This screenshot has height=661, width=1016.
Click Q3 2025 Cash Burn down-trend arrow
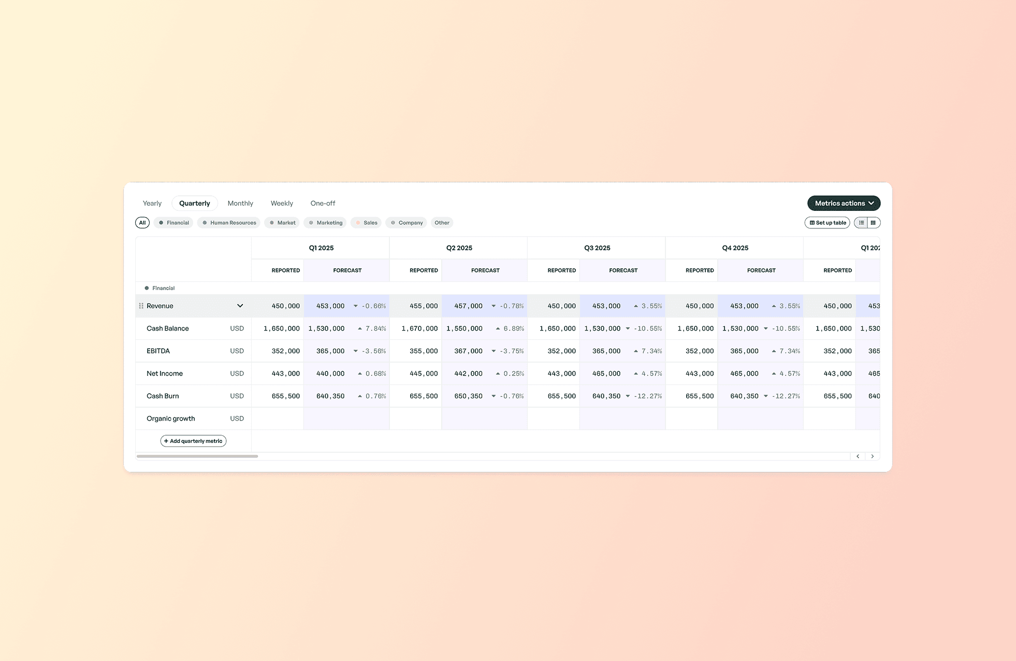pos(628,396)
